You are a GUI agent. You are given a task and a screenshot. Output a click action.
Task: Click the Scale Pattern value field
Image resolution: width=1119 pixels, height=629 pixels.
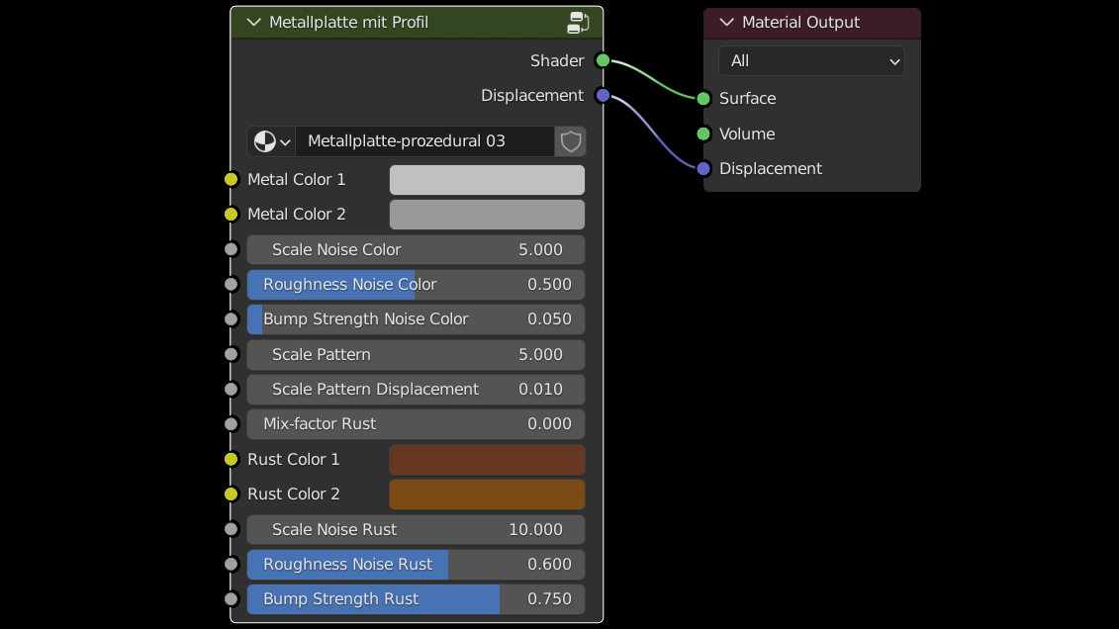point(416,355)
